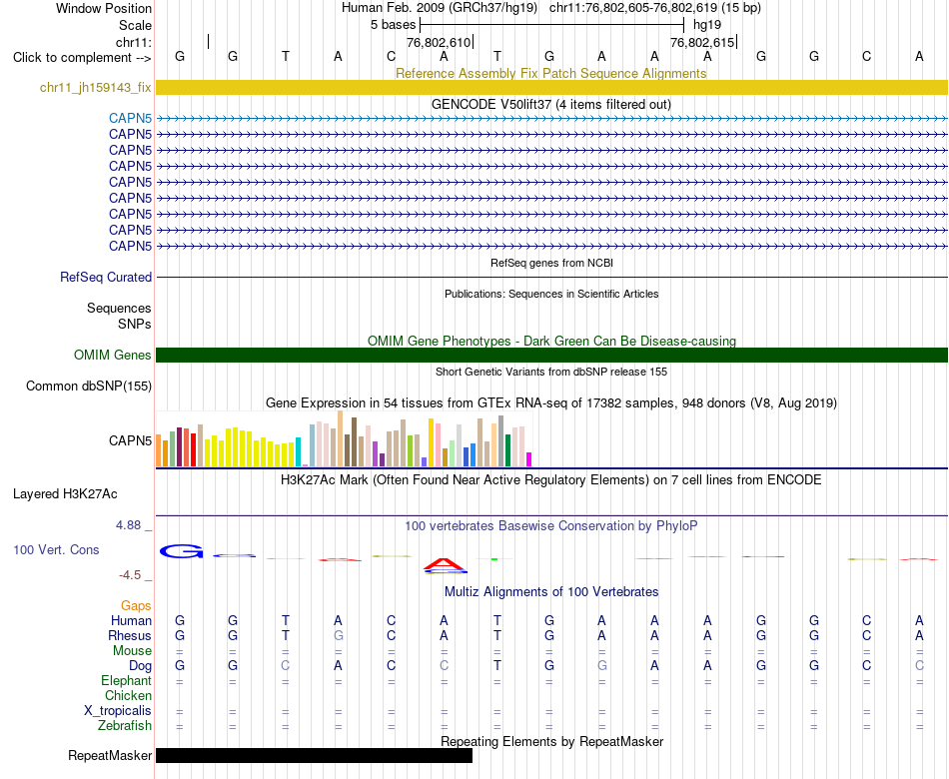Click the chr11: ruler label

134,42
